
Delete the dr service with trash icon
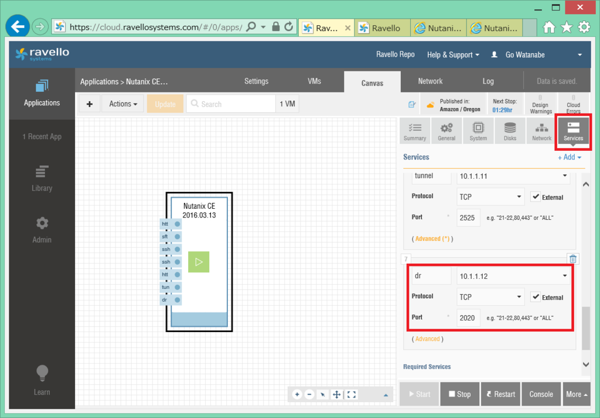(x=573, y=259)
